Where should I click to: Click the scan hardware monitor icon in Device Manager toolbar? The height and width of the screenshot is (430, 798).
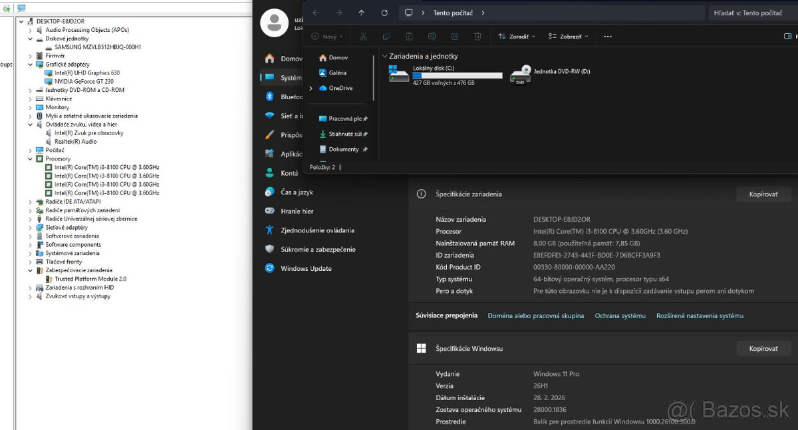click(x=21, y=8)
